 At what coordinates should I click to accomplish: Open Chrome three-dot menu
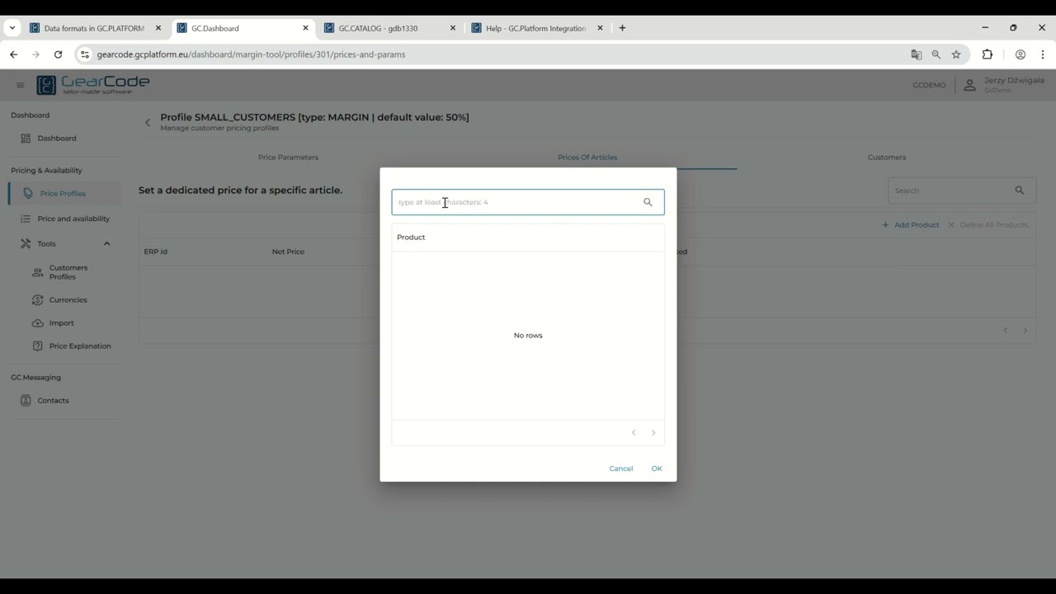coord(1043,54)
